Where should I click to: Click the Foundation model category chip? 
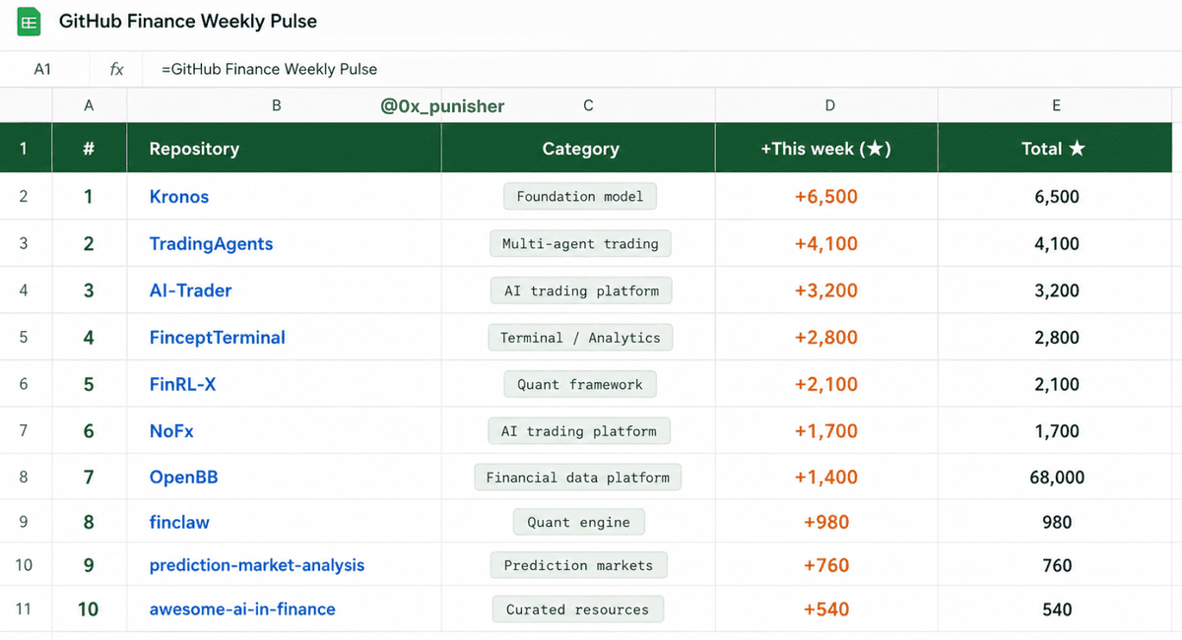click(580, 197)
